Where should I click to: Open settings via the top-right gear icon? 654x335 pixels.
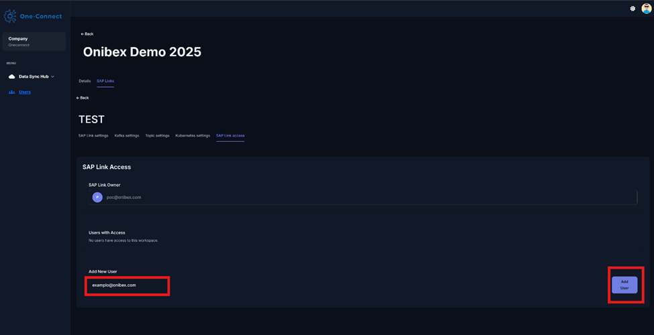(x=633, y=9)
